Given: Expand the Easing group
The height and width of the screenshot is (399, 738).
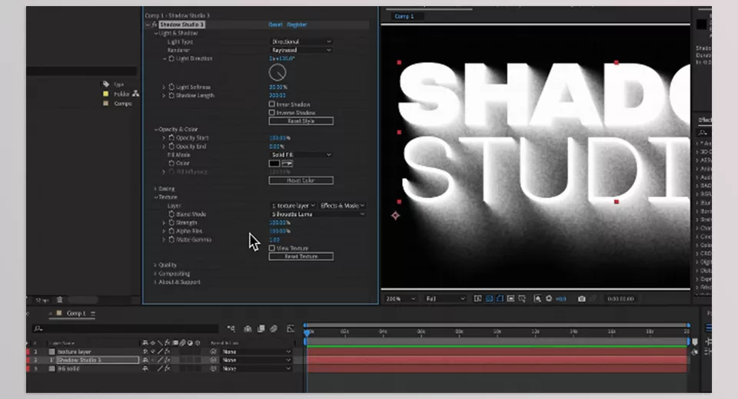Looking at the screenshot, I should coord(156,189).
